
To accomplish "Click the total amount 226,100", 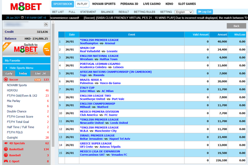I will (221, 160).
